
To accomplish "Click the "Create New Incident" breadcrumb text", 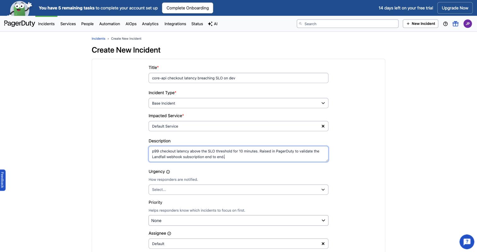I will [126, 38].
